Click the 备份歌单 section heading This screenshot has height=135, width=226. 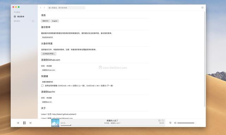(x=46, y=27)
